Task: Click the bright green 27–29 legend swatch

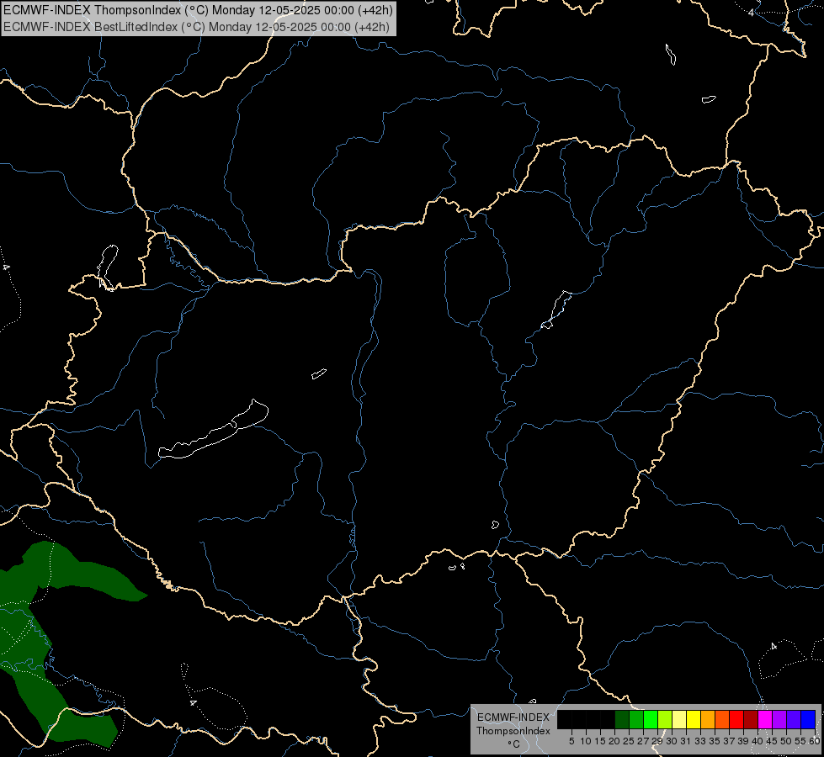Action: coord(651,719)
